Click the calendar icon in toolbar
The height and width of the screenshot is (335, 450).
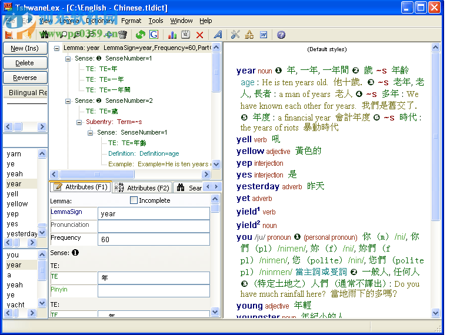[186, 35]
